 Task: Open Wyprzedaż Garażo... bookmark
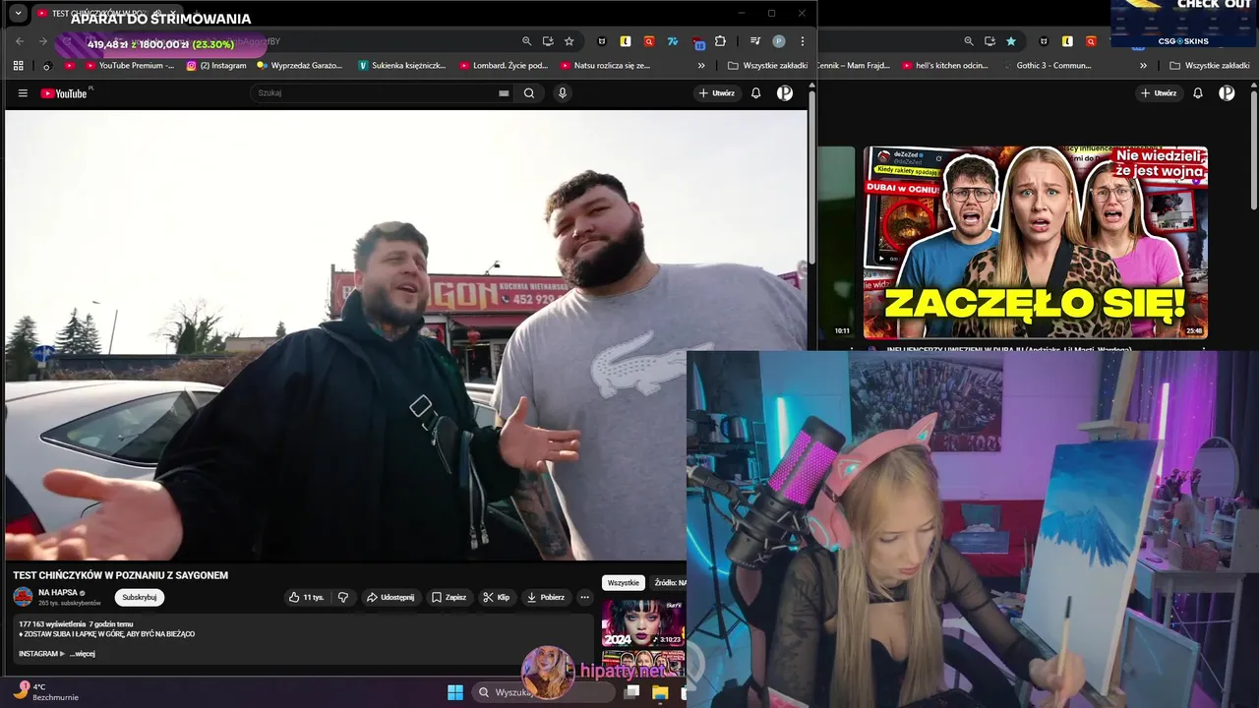[x=300, y=66]
